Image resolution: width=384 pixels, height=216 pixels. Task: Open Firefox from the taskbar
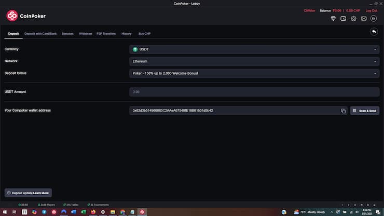pyautogui.click(x=93, y=212)
